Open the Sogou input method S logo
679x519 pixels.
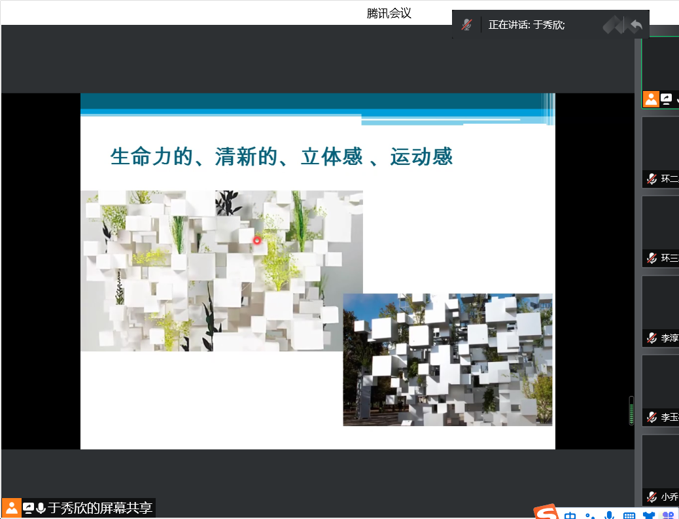coord(546,514)
